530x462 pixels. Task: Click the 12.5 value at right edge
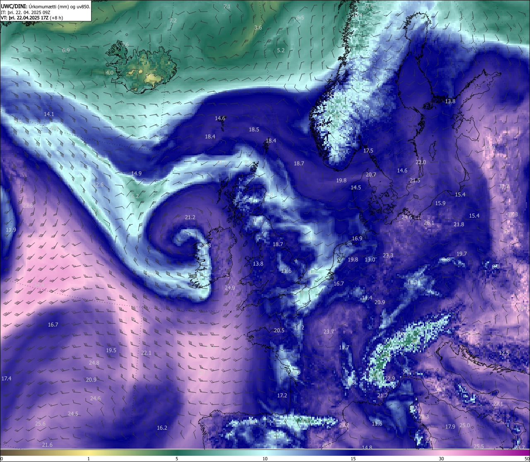click(x=503, y=353)
